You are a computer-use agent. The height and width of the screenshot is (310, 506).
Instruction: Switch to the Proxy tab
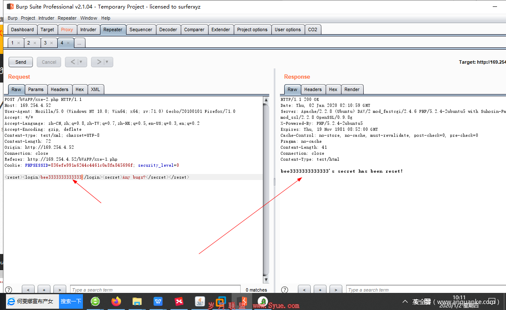pos(67,30)
